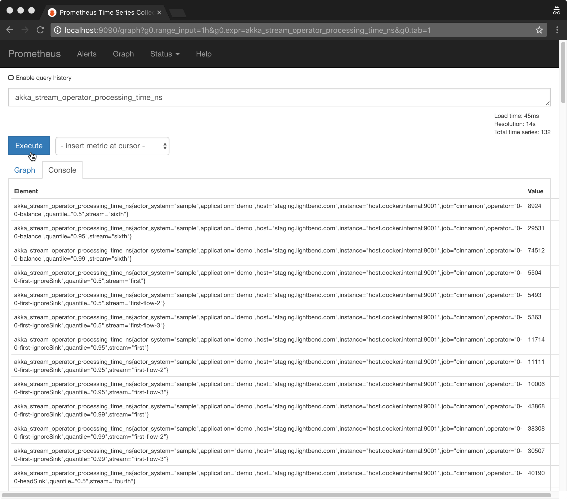
Task: Click the Value column header
Action: [535, 191]
